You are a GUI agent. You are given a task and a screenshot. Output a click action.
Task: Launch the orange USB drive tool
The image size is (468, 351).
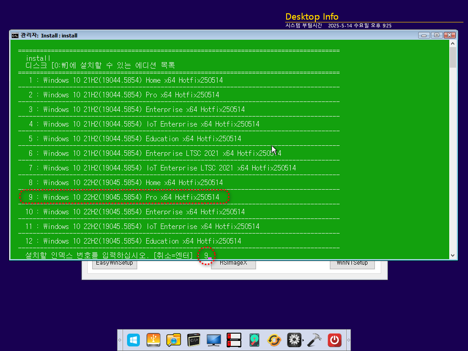click(x=154, y=340)
